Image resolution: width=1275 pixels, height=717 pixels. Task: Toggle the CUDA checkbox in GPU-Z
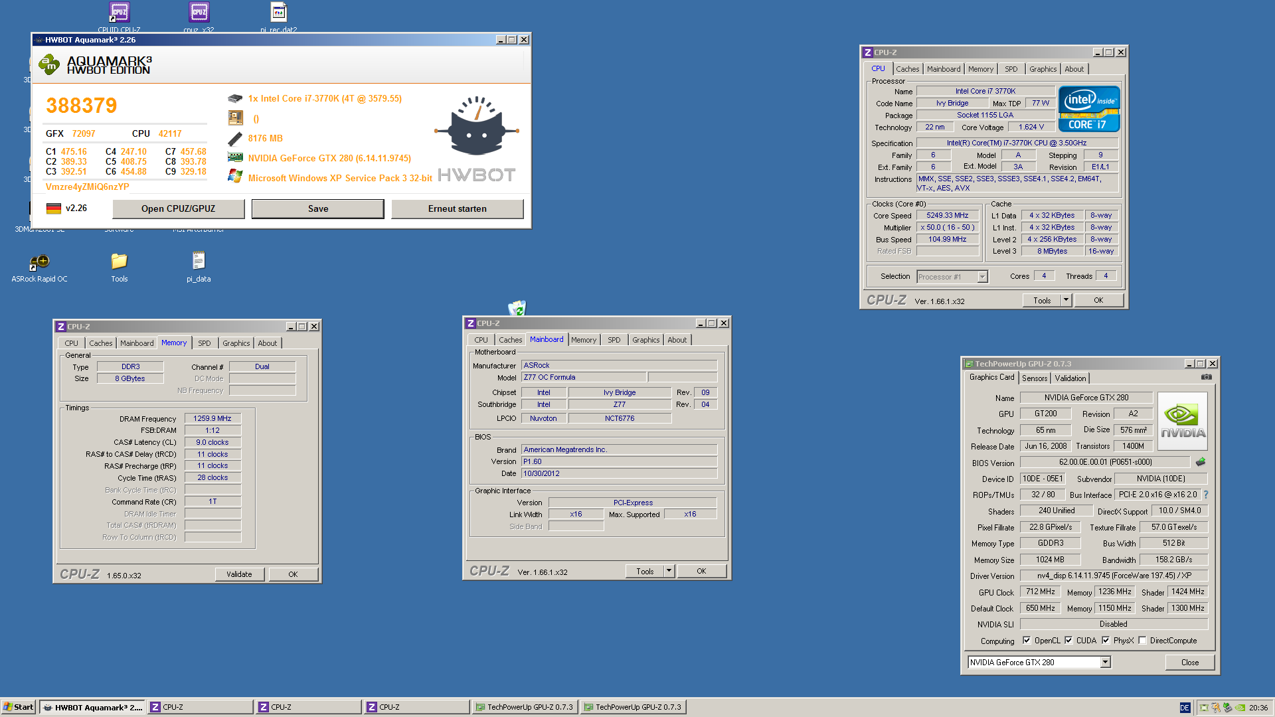1068,641
